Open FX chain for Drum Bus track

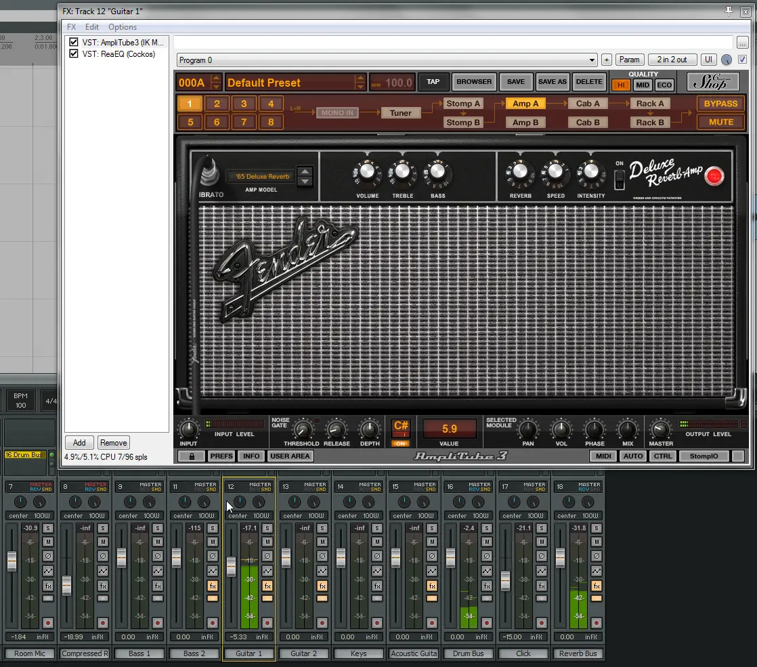(x=487, y=586)
